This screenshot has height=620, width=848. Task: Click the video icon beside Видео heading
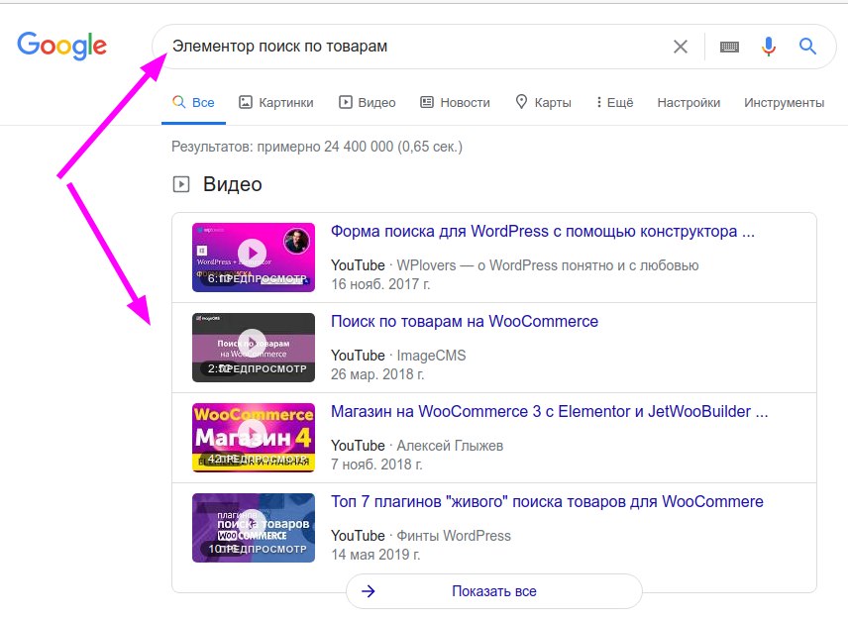pyautogui.click(x=181, y=184)
